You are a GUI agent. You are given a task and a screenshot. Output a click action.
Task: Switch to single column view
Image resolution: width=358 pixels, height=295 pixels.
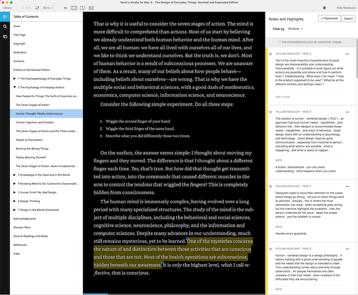coord(74,8)
